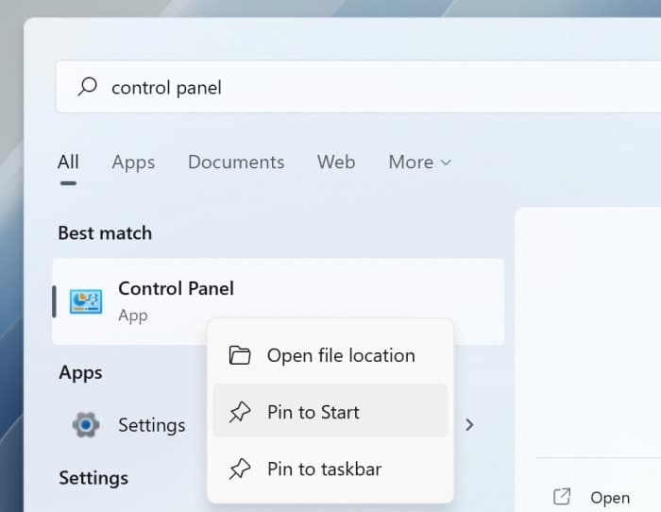Screen dimensions: 661x512
Task: Click the pin icon beside Pin to Start
Action: tap(240, 412)
